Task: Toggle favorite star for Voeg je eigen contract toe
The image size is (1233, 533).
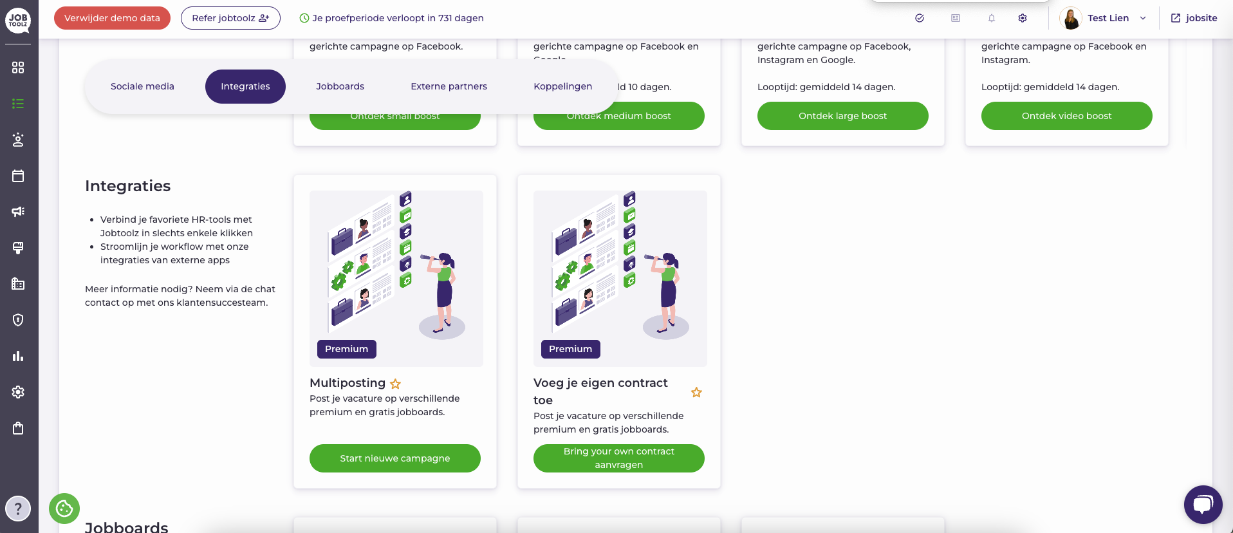Action: click(x=696, y=392)
